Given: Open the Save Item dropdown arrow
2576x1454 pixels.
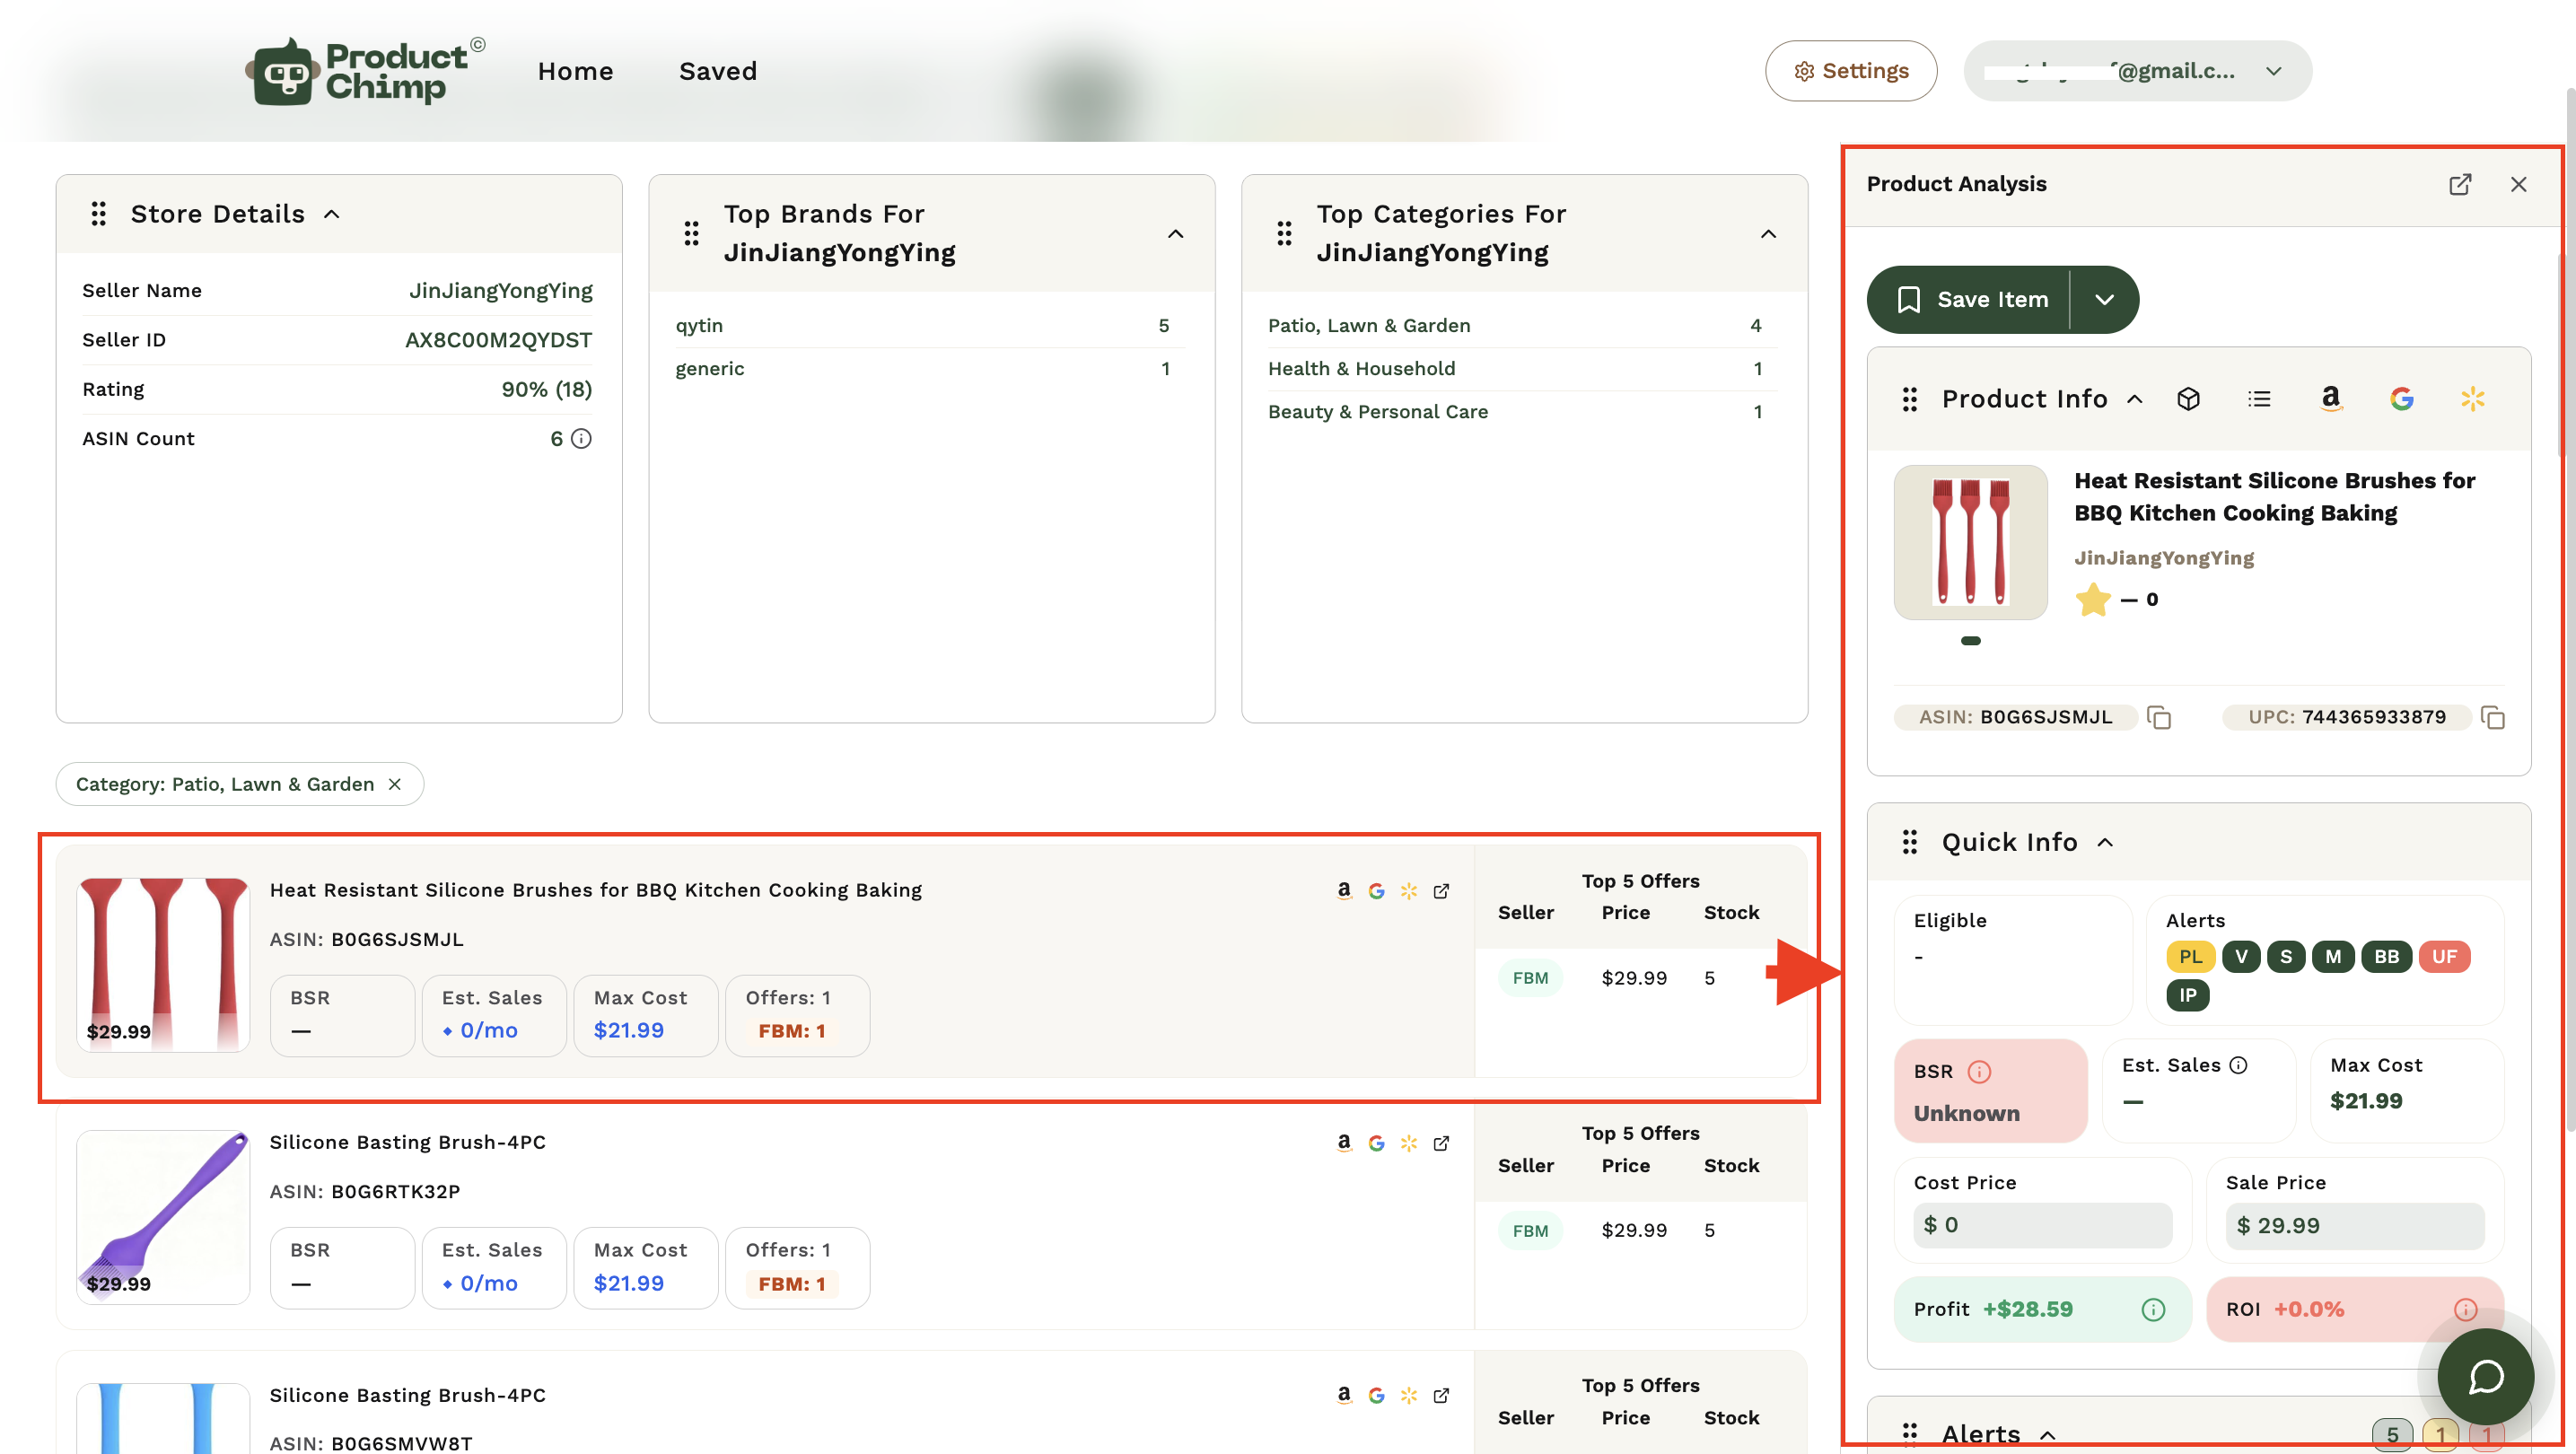Looking at the screenshot, I should (2104, 300).
